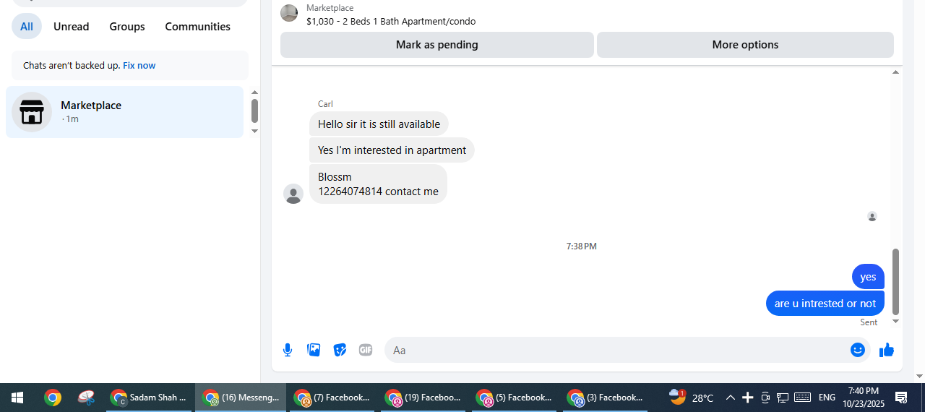Click chat list scroll down arrow
Image resolution: width=925 pixels, height=412 pixels.
(254, 131)
